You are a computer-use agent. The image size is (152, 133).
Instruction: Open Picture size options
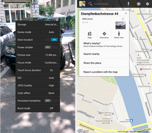tap(38, 55)
